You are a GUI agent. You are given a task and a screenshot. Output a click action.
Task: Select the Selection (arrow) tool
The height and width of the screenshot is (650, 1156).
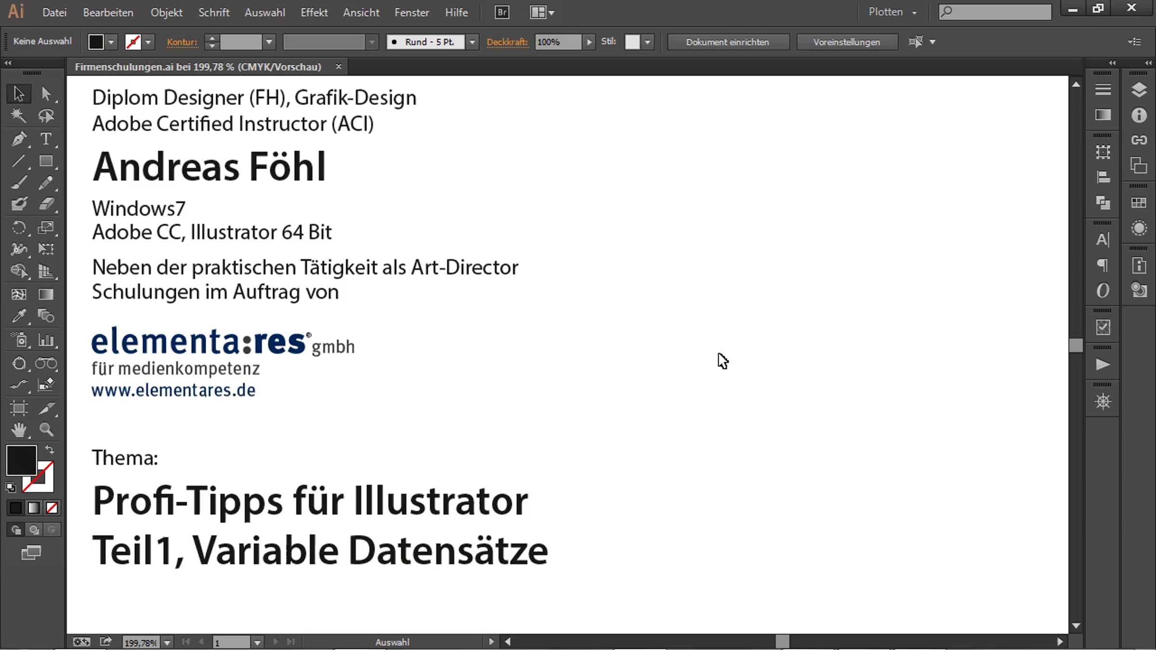19,93
